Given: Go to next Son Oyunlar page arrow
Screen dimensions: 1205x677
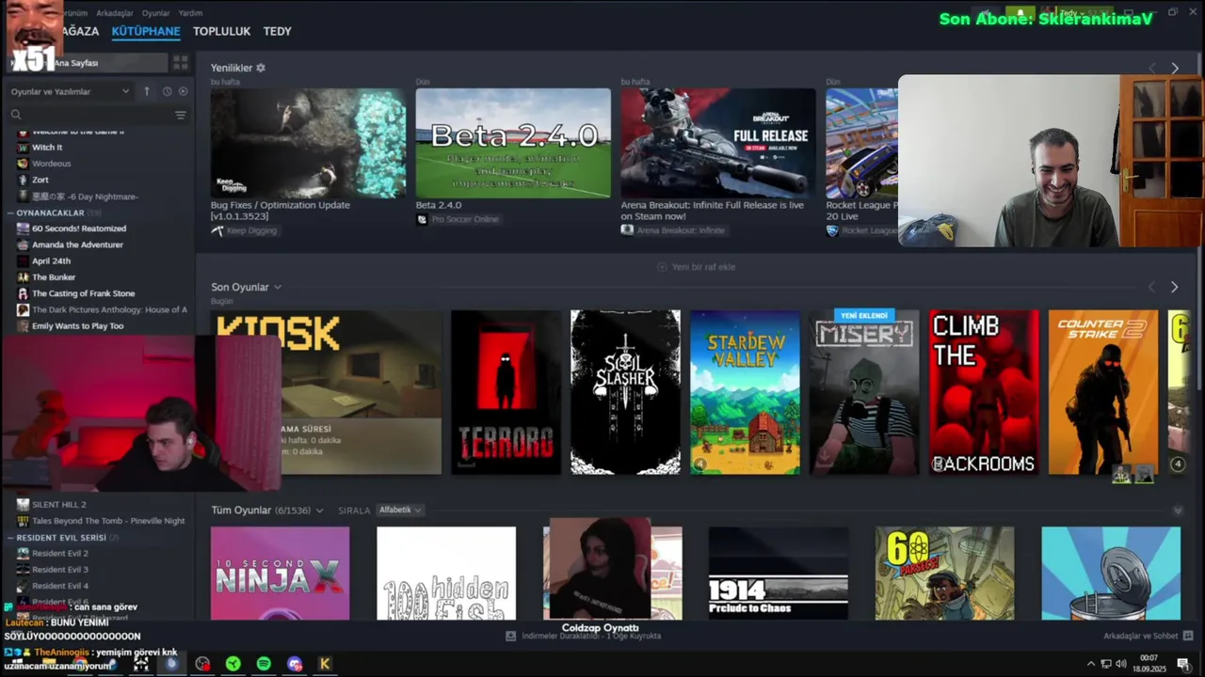Looking at the screenshot, I should 1174,287.
